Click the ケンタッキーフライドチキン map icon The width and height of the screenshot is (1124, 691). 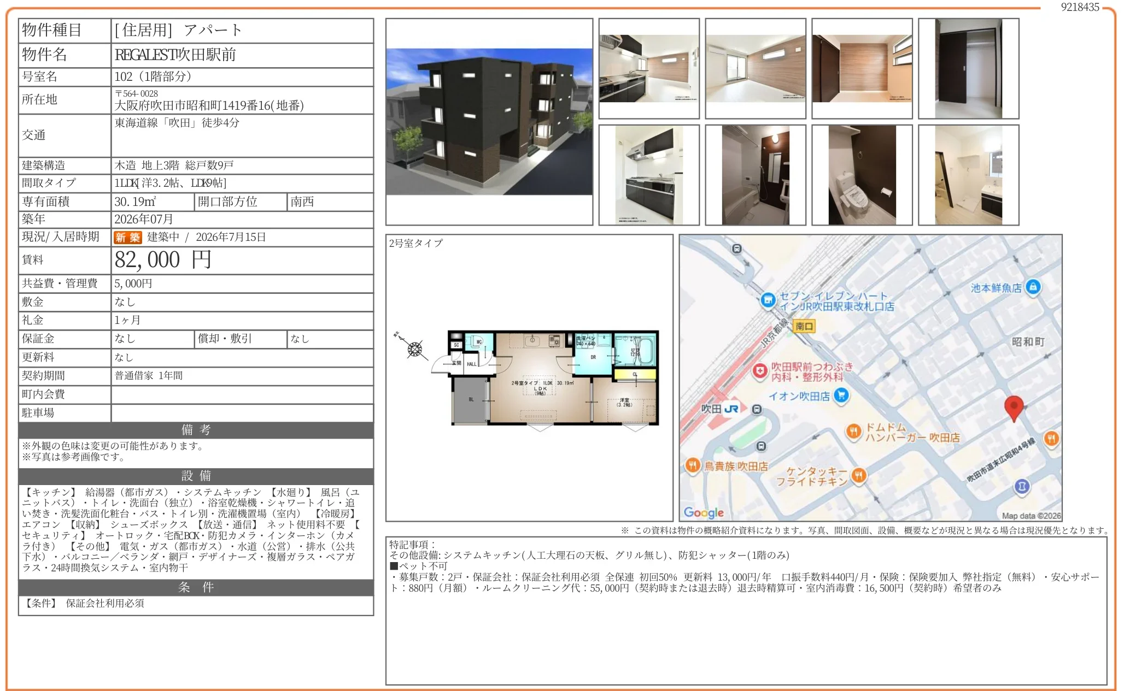(x=858, y=475)
